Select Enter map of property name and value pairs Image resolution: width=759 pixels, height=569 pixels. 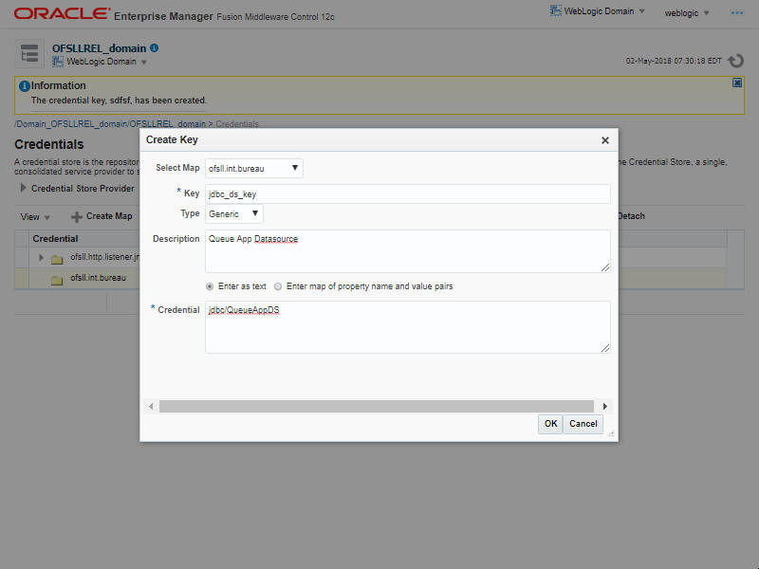[x=278, y=286]
